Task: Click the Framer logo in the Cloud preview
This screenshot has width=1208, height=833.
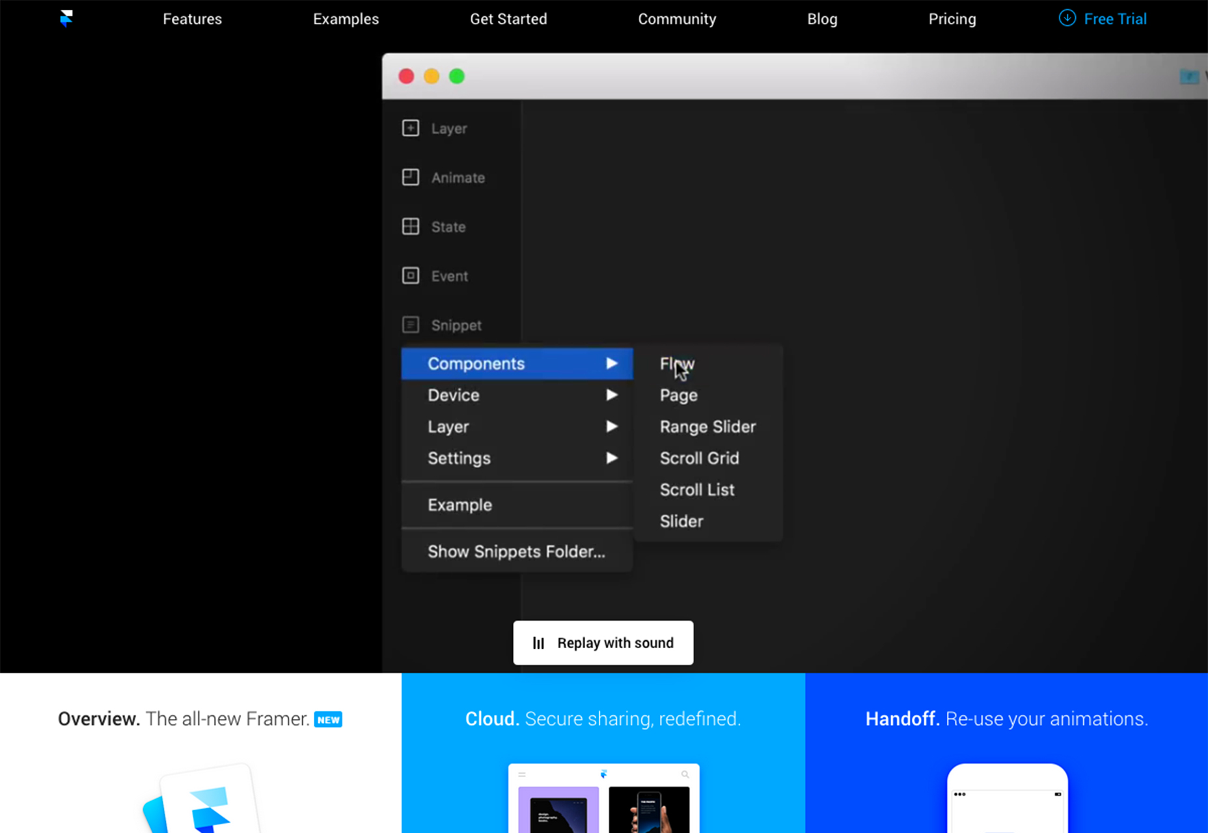Action: pyautogui.click(x=604, y=774)
